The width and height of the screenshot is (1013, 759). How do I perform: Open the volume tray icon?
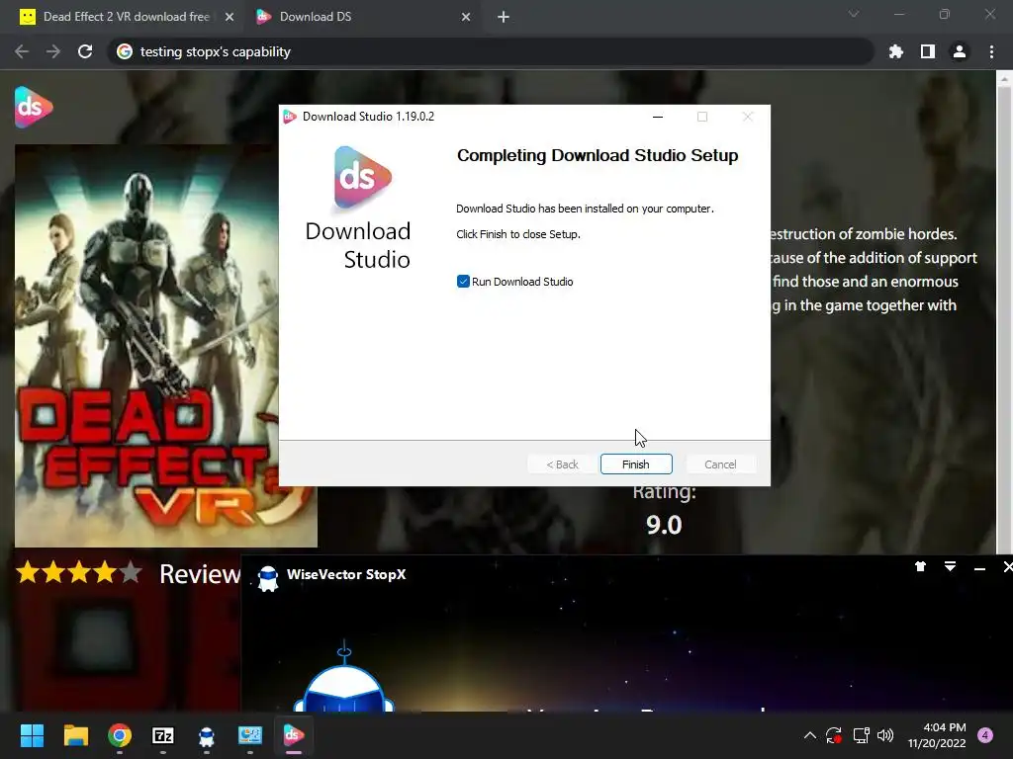(x=885, y=735)
